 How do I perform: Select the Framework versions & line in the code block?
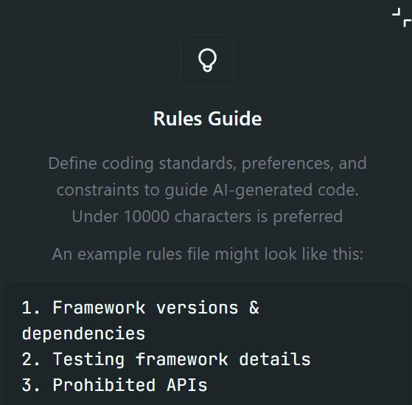tap(140, 308)
